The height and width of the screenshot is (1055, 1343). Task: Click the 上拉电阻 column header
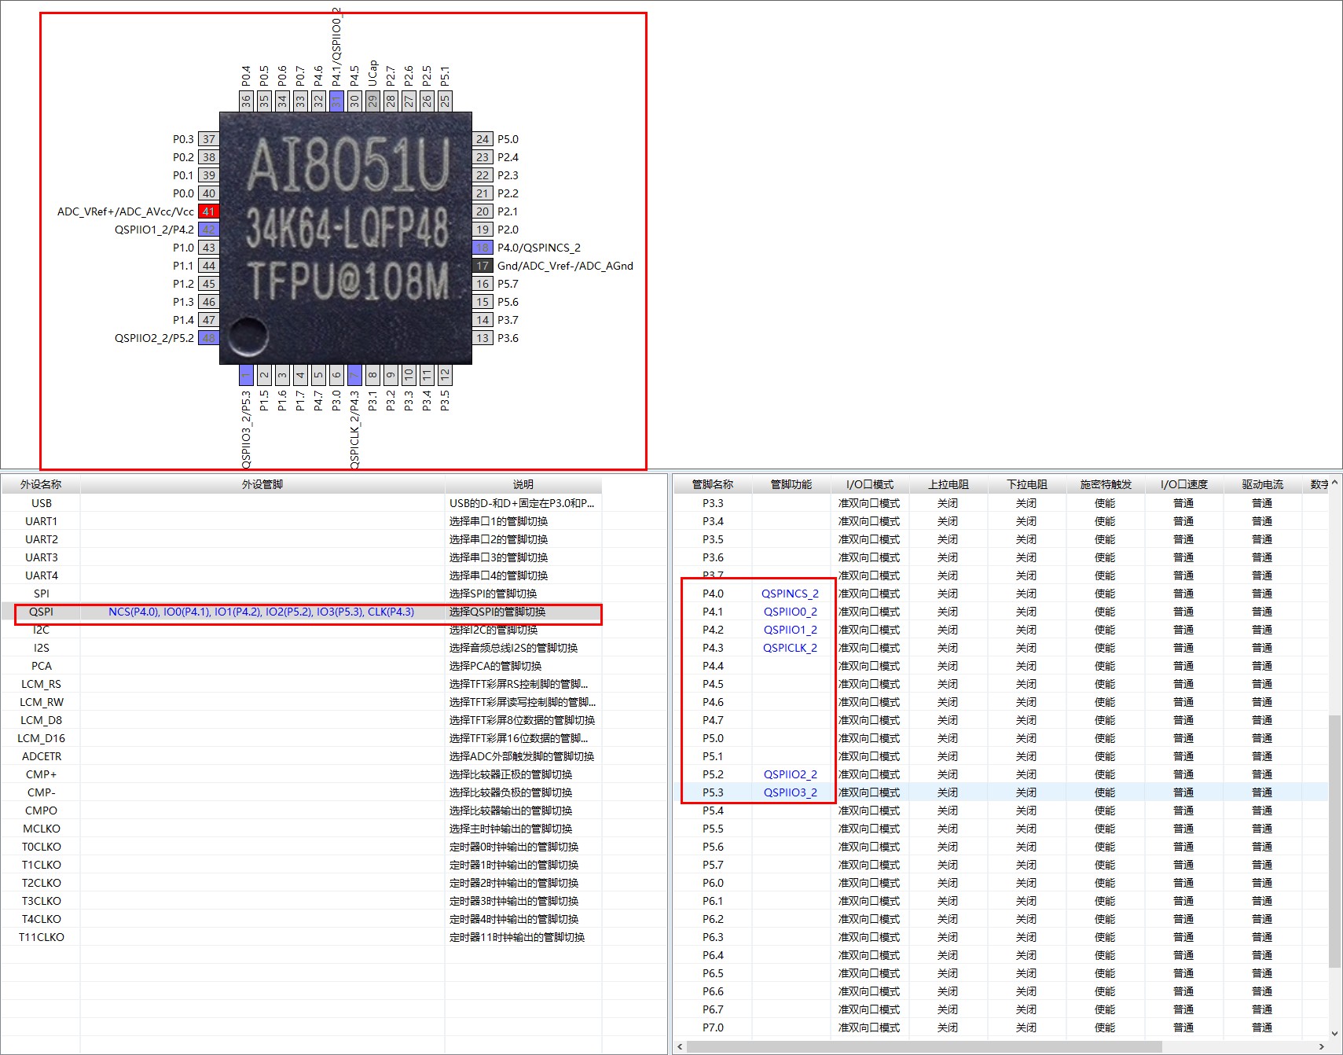coord(949,484)
